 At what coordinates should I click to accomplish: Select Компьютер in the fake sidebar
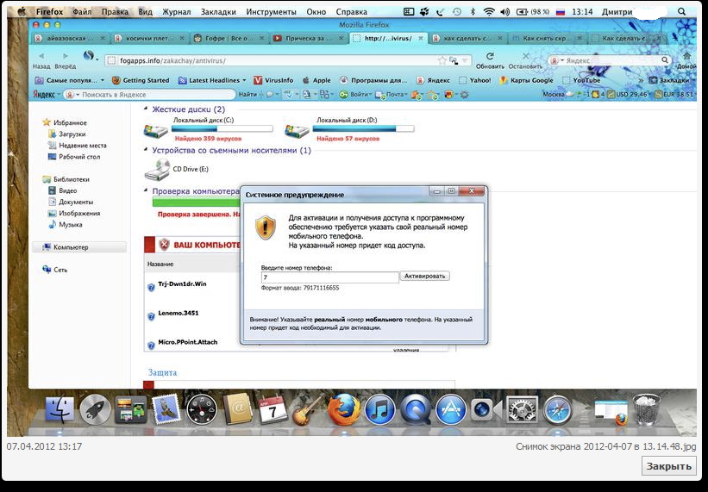click(x=79, y=247)
